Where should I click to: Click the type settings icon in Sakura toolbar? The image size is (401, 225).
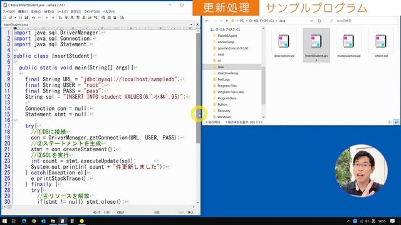(x=115, y=17)
